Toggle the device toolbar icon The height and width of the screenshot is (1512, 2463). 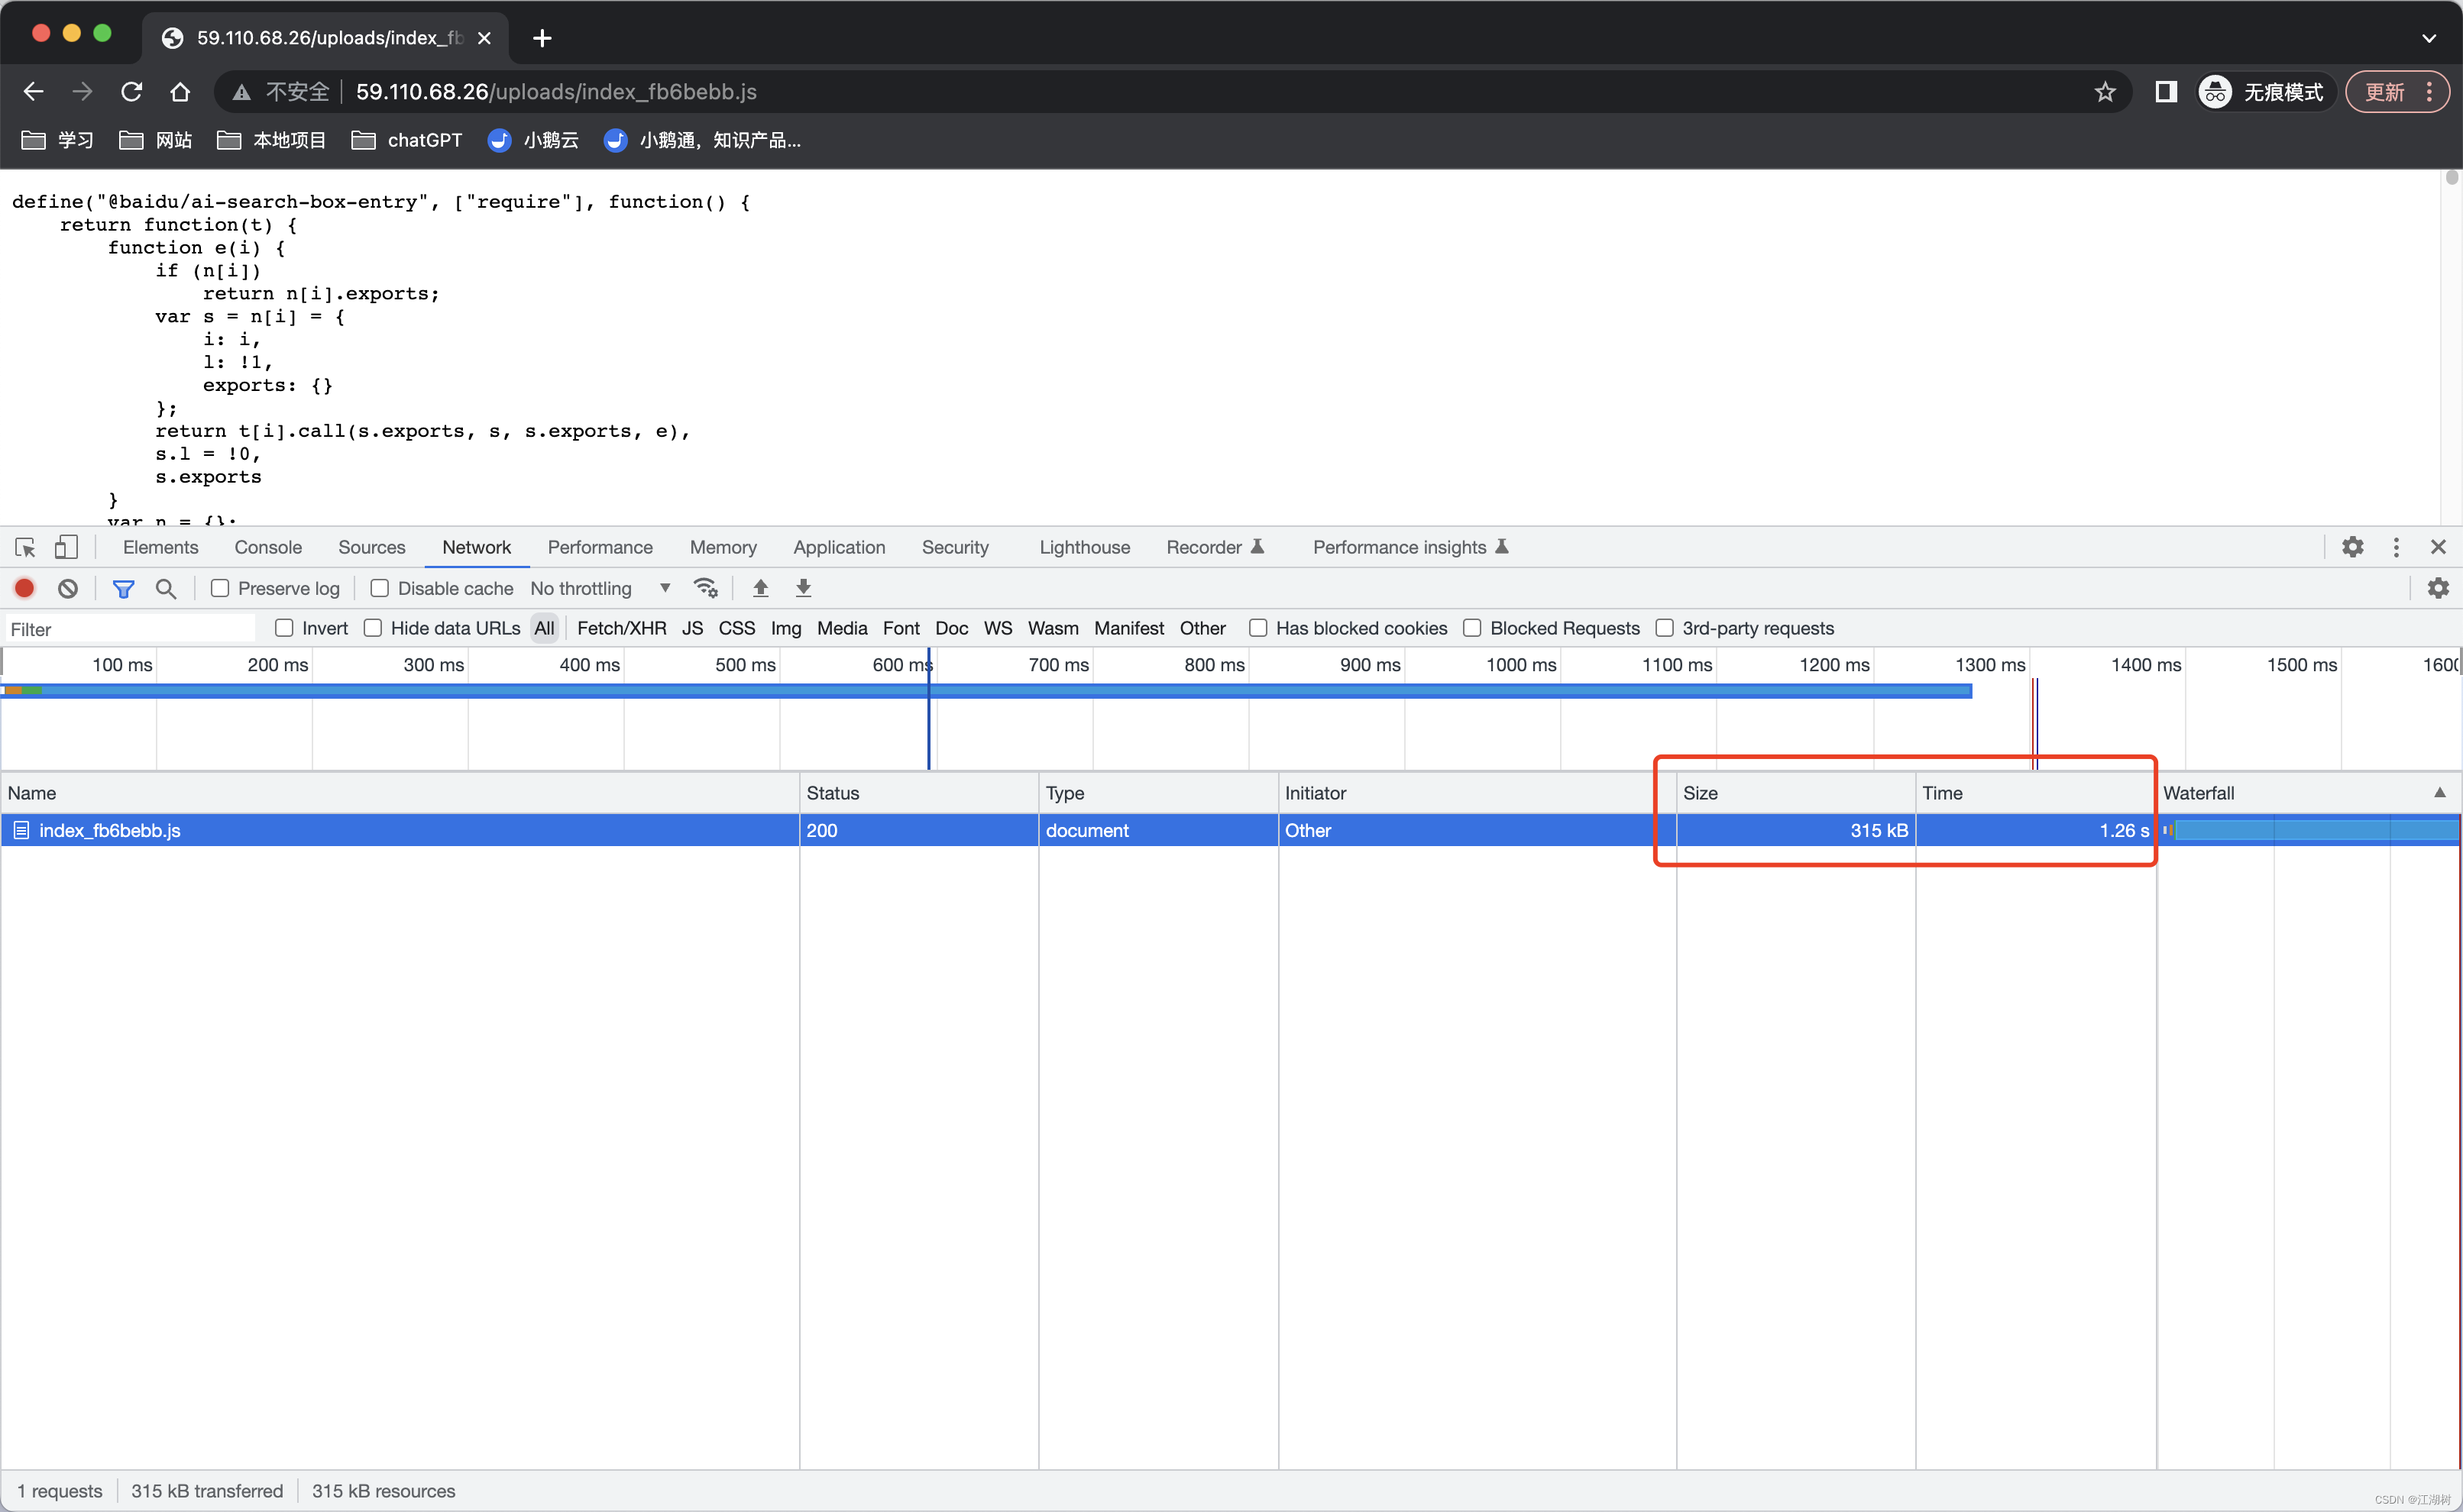pyautogui.click(x=66, y=547)
